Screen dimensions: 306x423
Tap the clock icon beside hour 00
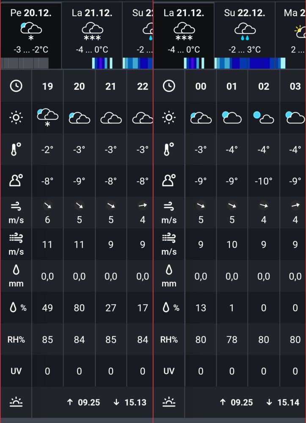(x=169, y=86)
